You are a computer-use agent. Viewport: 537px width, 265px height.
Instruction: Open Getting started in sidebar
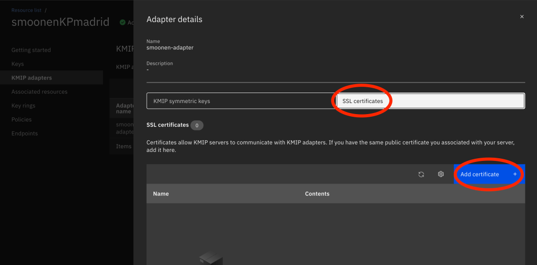pyautogui.click(x=31, y=50)
